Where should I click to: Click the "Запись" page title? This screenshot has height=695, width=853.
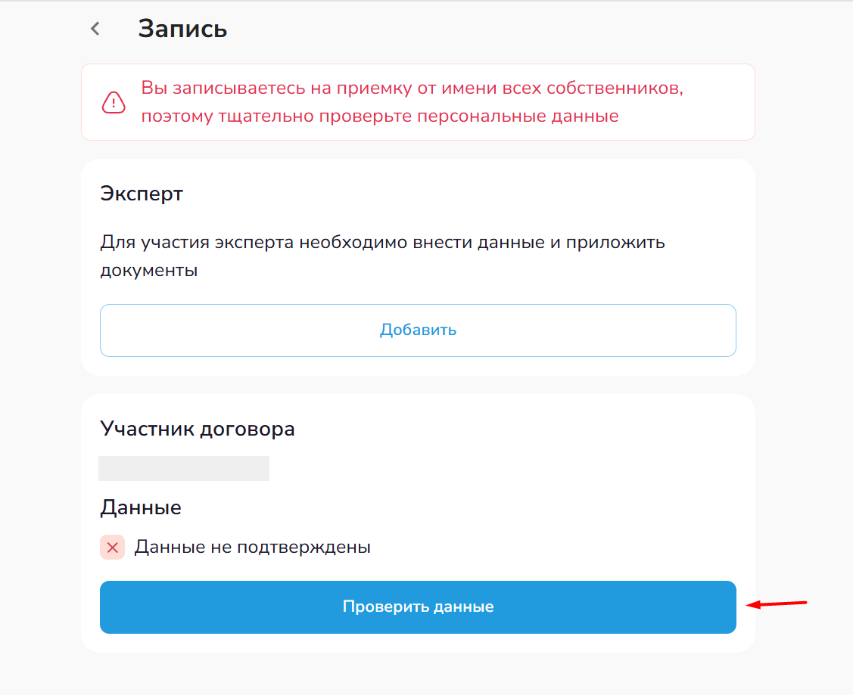[x=182, y=29]
